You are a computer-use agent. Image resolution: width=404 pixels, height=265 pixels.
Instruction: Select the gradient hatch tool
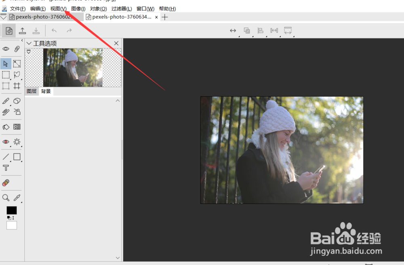pyautogui.click(x=17, y=127)
